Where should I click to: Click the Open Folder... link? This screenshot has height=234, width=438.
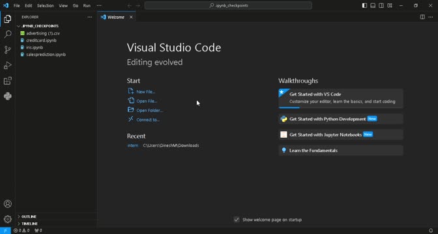(149, 110)
